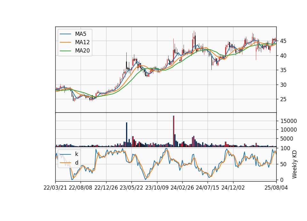
Task: Click price axis value 30
Action: coord(283,85)
